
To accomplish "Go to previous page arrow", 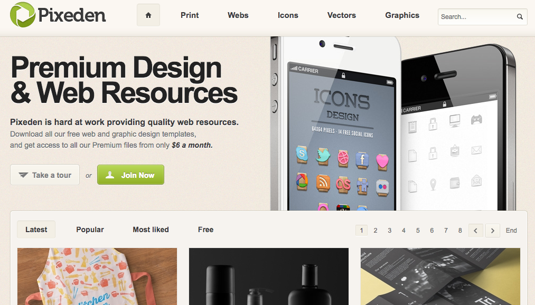I will (476, 231).
